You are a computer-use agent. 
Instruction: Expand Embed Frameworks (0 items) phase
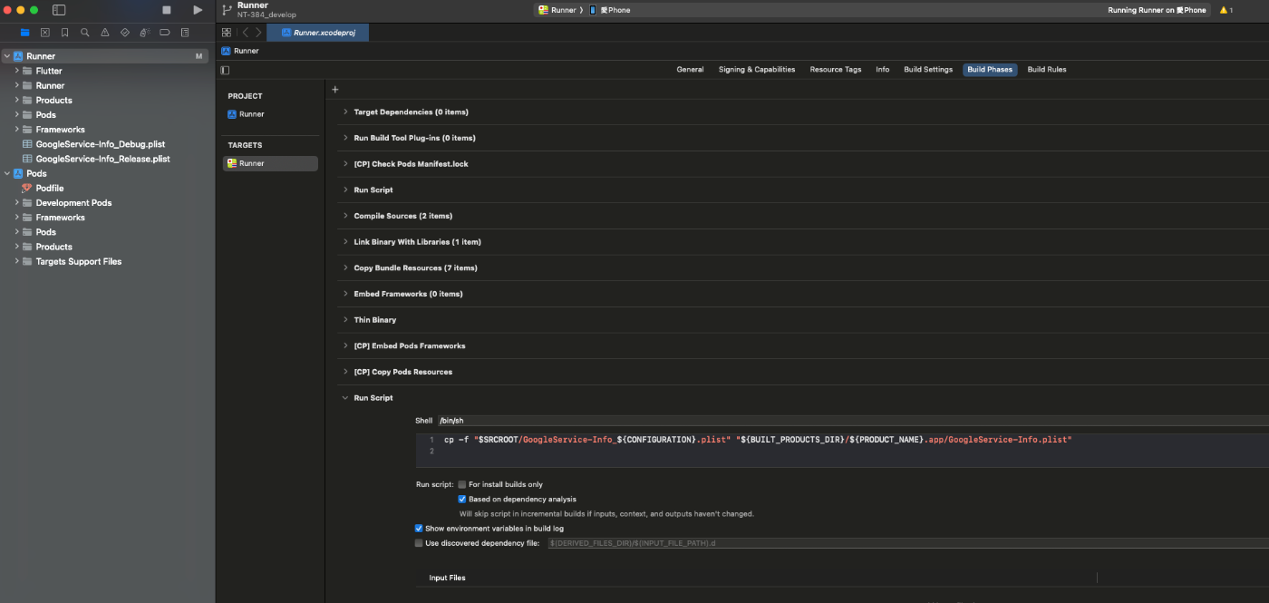click(x=344, y=294)
